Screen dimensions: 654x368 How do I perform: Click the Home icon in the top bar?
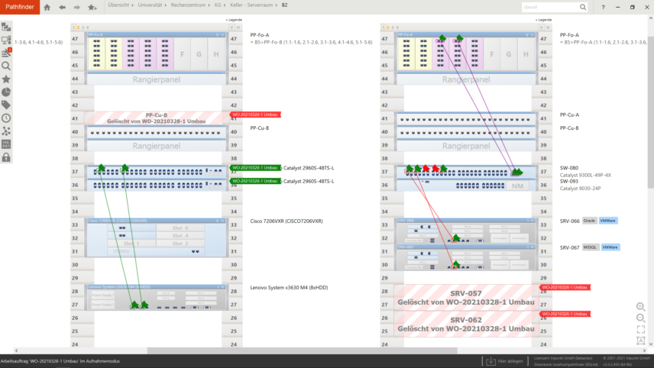pyautogui.click(x=47, y=7)
